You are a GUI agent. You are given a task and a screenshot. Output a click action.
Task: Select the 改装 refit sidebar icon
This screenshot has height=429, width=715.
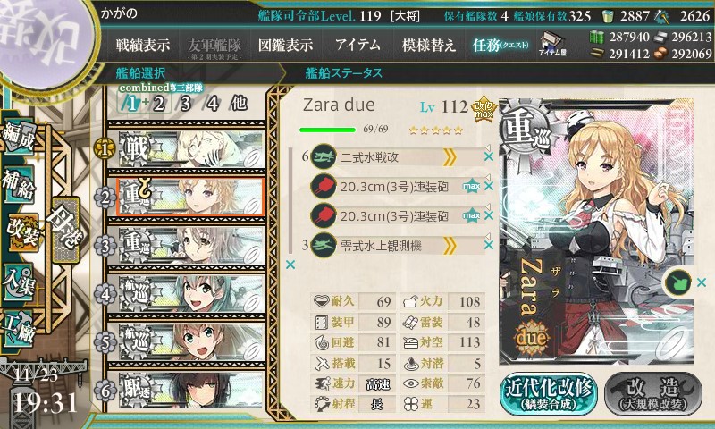(x=21, y=232)
